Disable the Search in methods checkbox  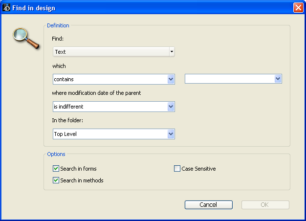56,180
